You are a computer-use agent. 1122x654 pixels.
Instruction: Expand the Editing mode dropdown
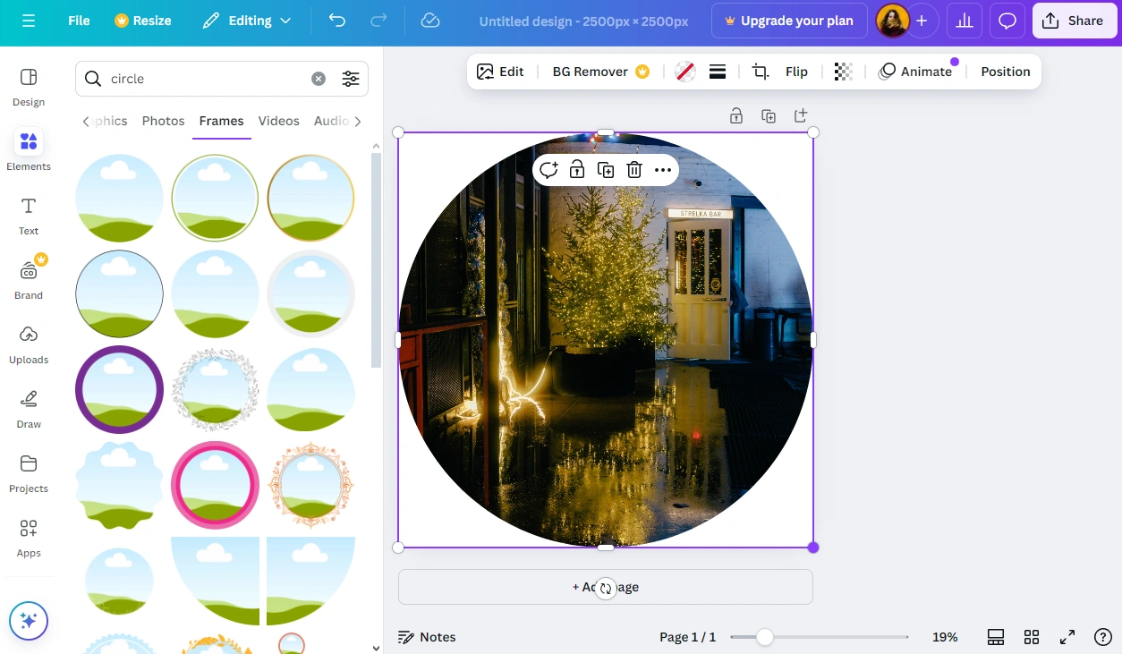click(247, 21)
